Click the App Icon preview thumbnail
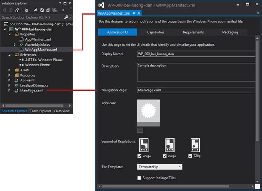Image resolution: width=262 pixels, height=191 pixels. click(x=148, y=113)
